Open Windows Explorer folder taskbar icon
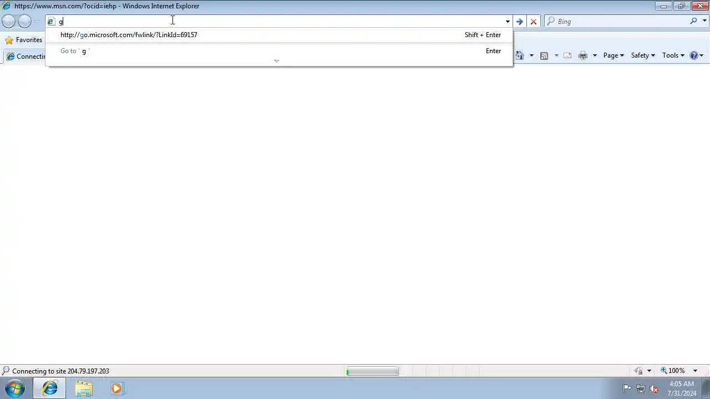710x399 pixels. [84, 388]
